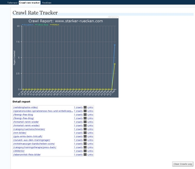This screenshot has width=195, height=169.
Task: Open the /2008/02/ archive link
Action: point(19,151)
